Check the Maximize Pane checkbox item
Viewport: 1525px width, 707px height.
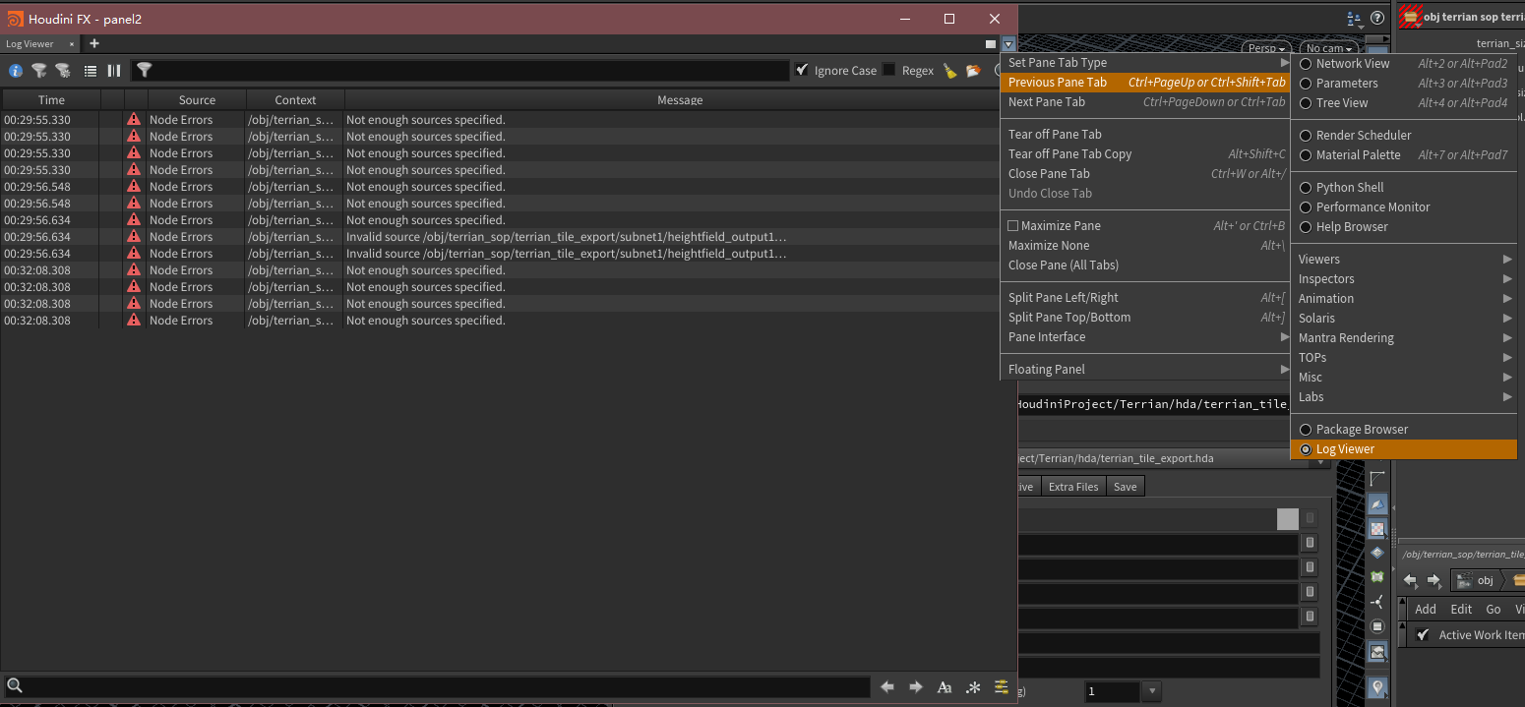[x=1013, y=226]
